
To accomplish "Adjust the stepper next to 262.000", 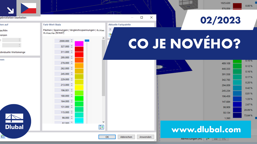I will tap(72, 68).
